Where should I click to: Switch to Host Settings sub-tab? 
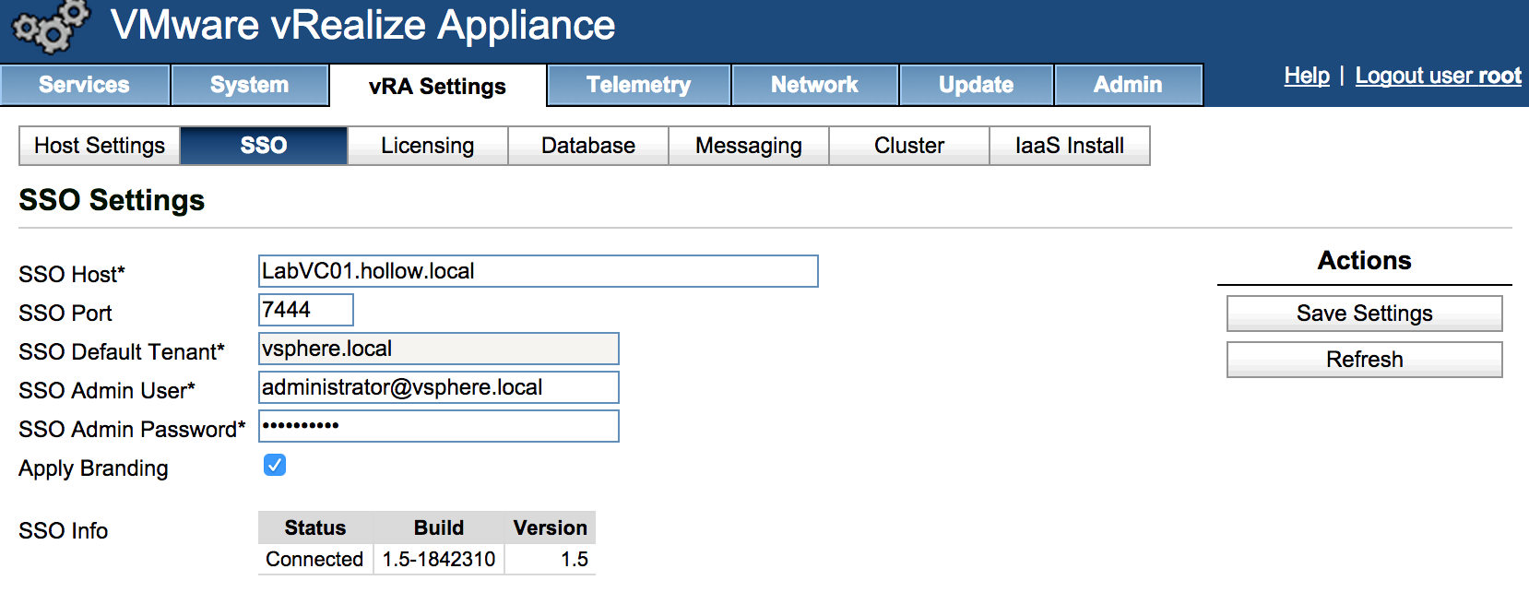click(100, 146)
